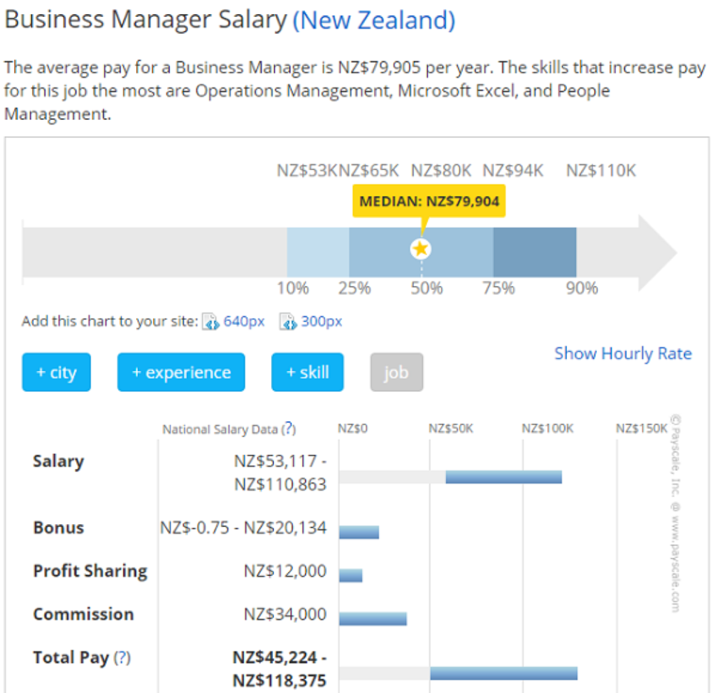716x693 pixels.
Task: Click the yellow MEDIAN NZ$79,904 label
Action: tap(429, 202)
